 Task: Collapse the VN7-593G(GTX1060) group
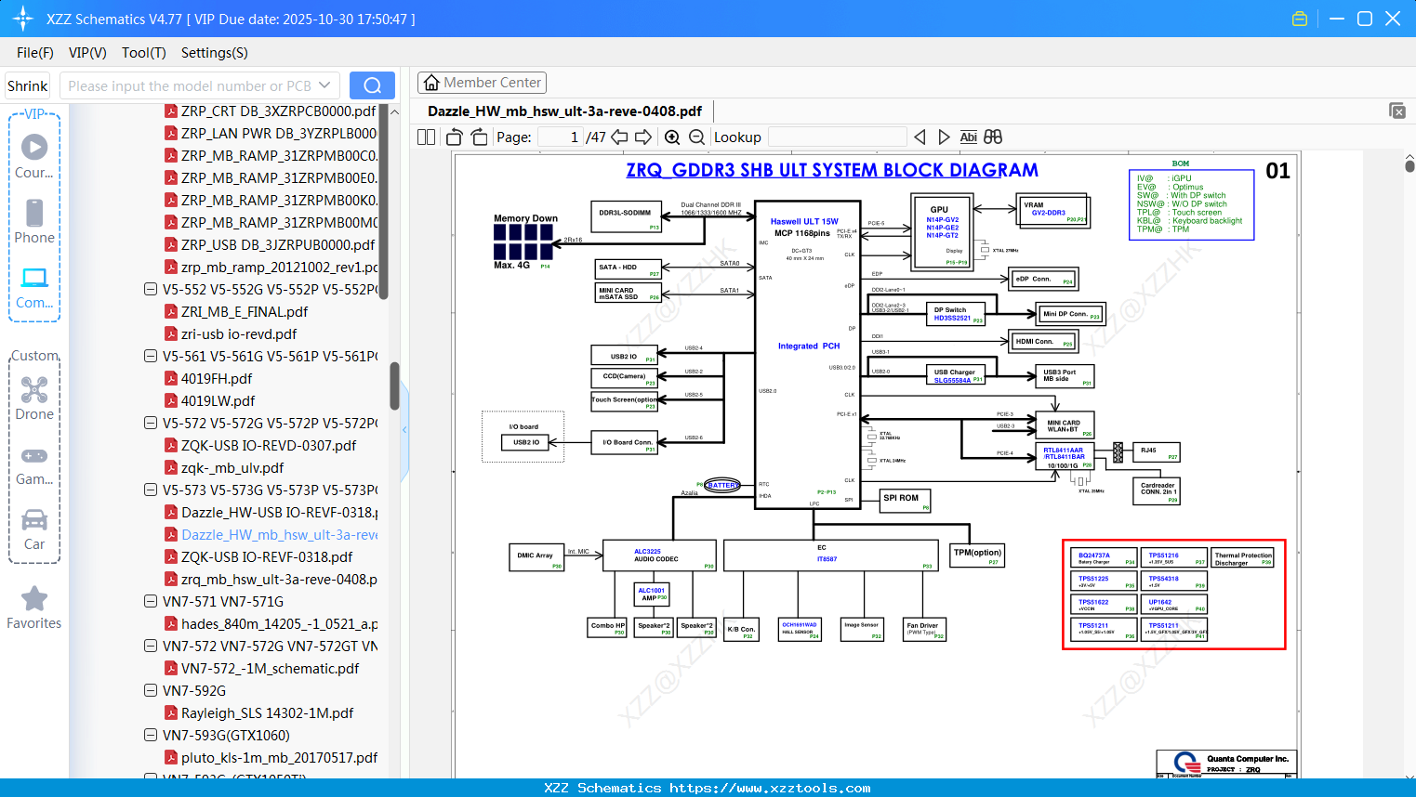pos(151,735)
